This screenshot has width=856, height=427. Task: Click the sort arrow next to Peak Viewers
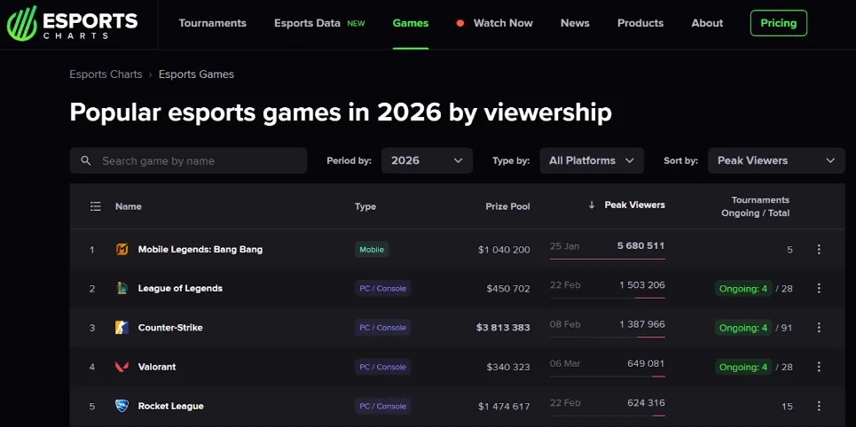(592, 205)
